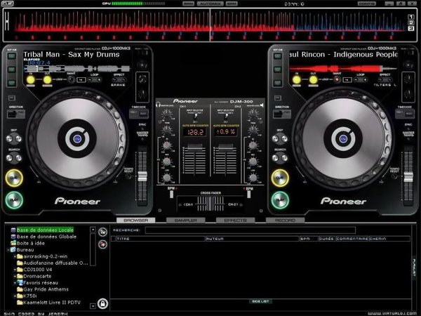
Task: Click right deck first hot cue button
Action: coord(277,56)
